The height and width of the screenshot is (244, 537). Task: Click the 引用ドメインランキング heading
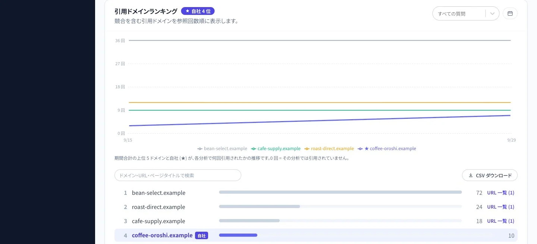pyautogui.click(x=146, y=11)
